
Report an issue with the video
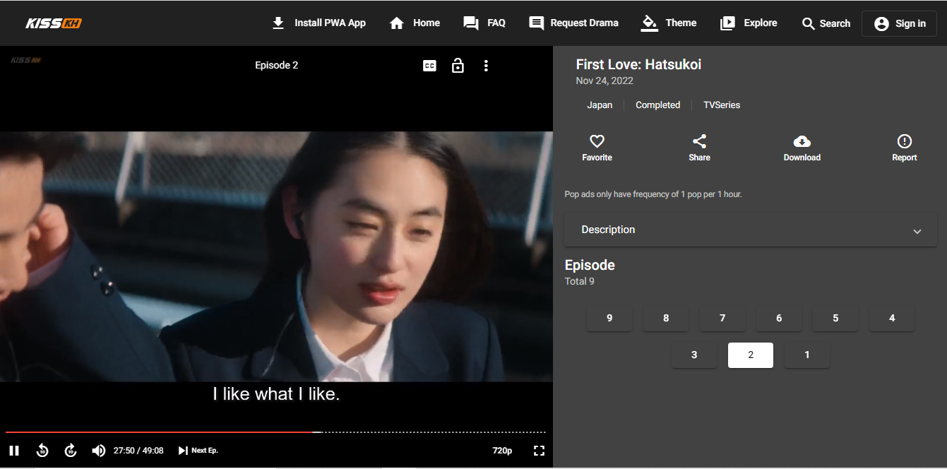pyautogui.click(x=904, y=148)
